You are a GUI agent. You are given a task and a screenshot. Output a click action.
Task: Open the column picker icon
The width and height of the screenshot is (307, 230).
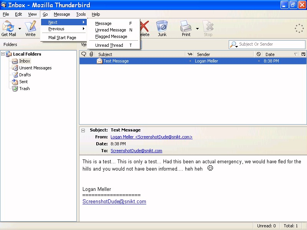pyautogui.click(x=303, y=54)
